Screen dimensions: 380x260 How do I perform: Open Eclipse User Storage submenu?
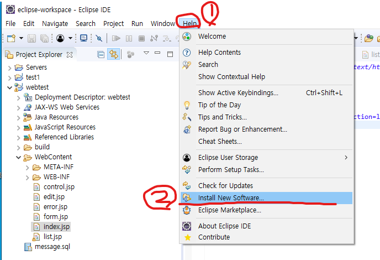pyautogui.click(x=266, y=158)
